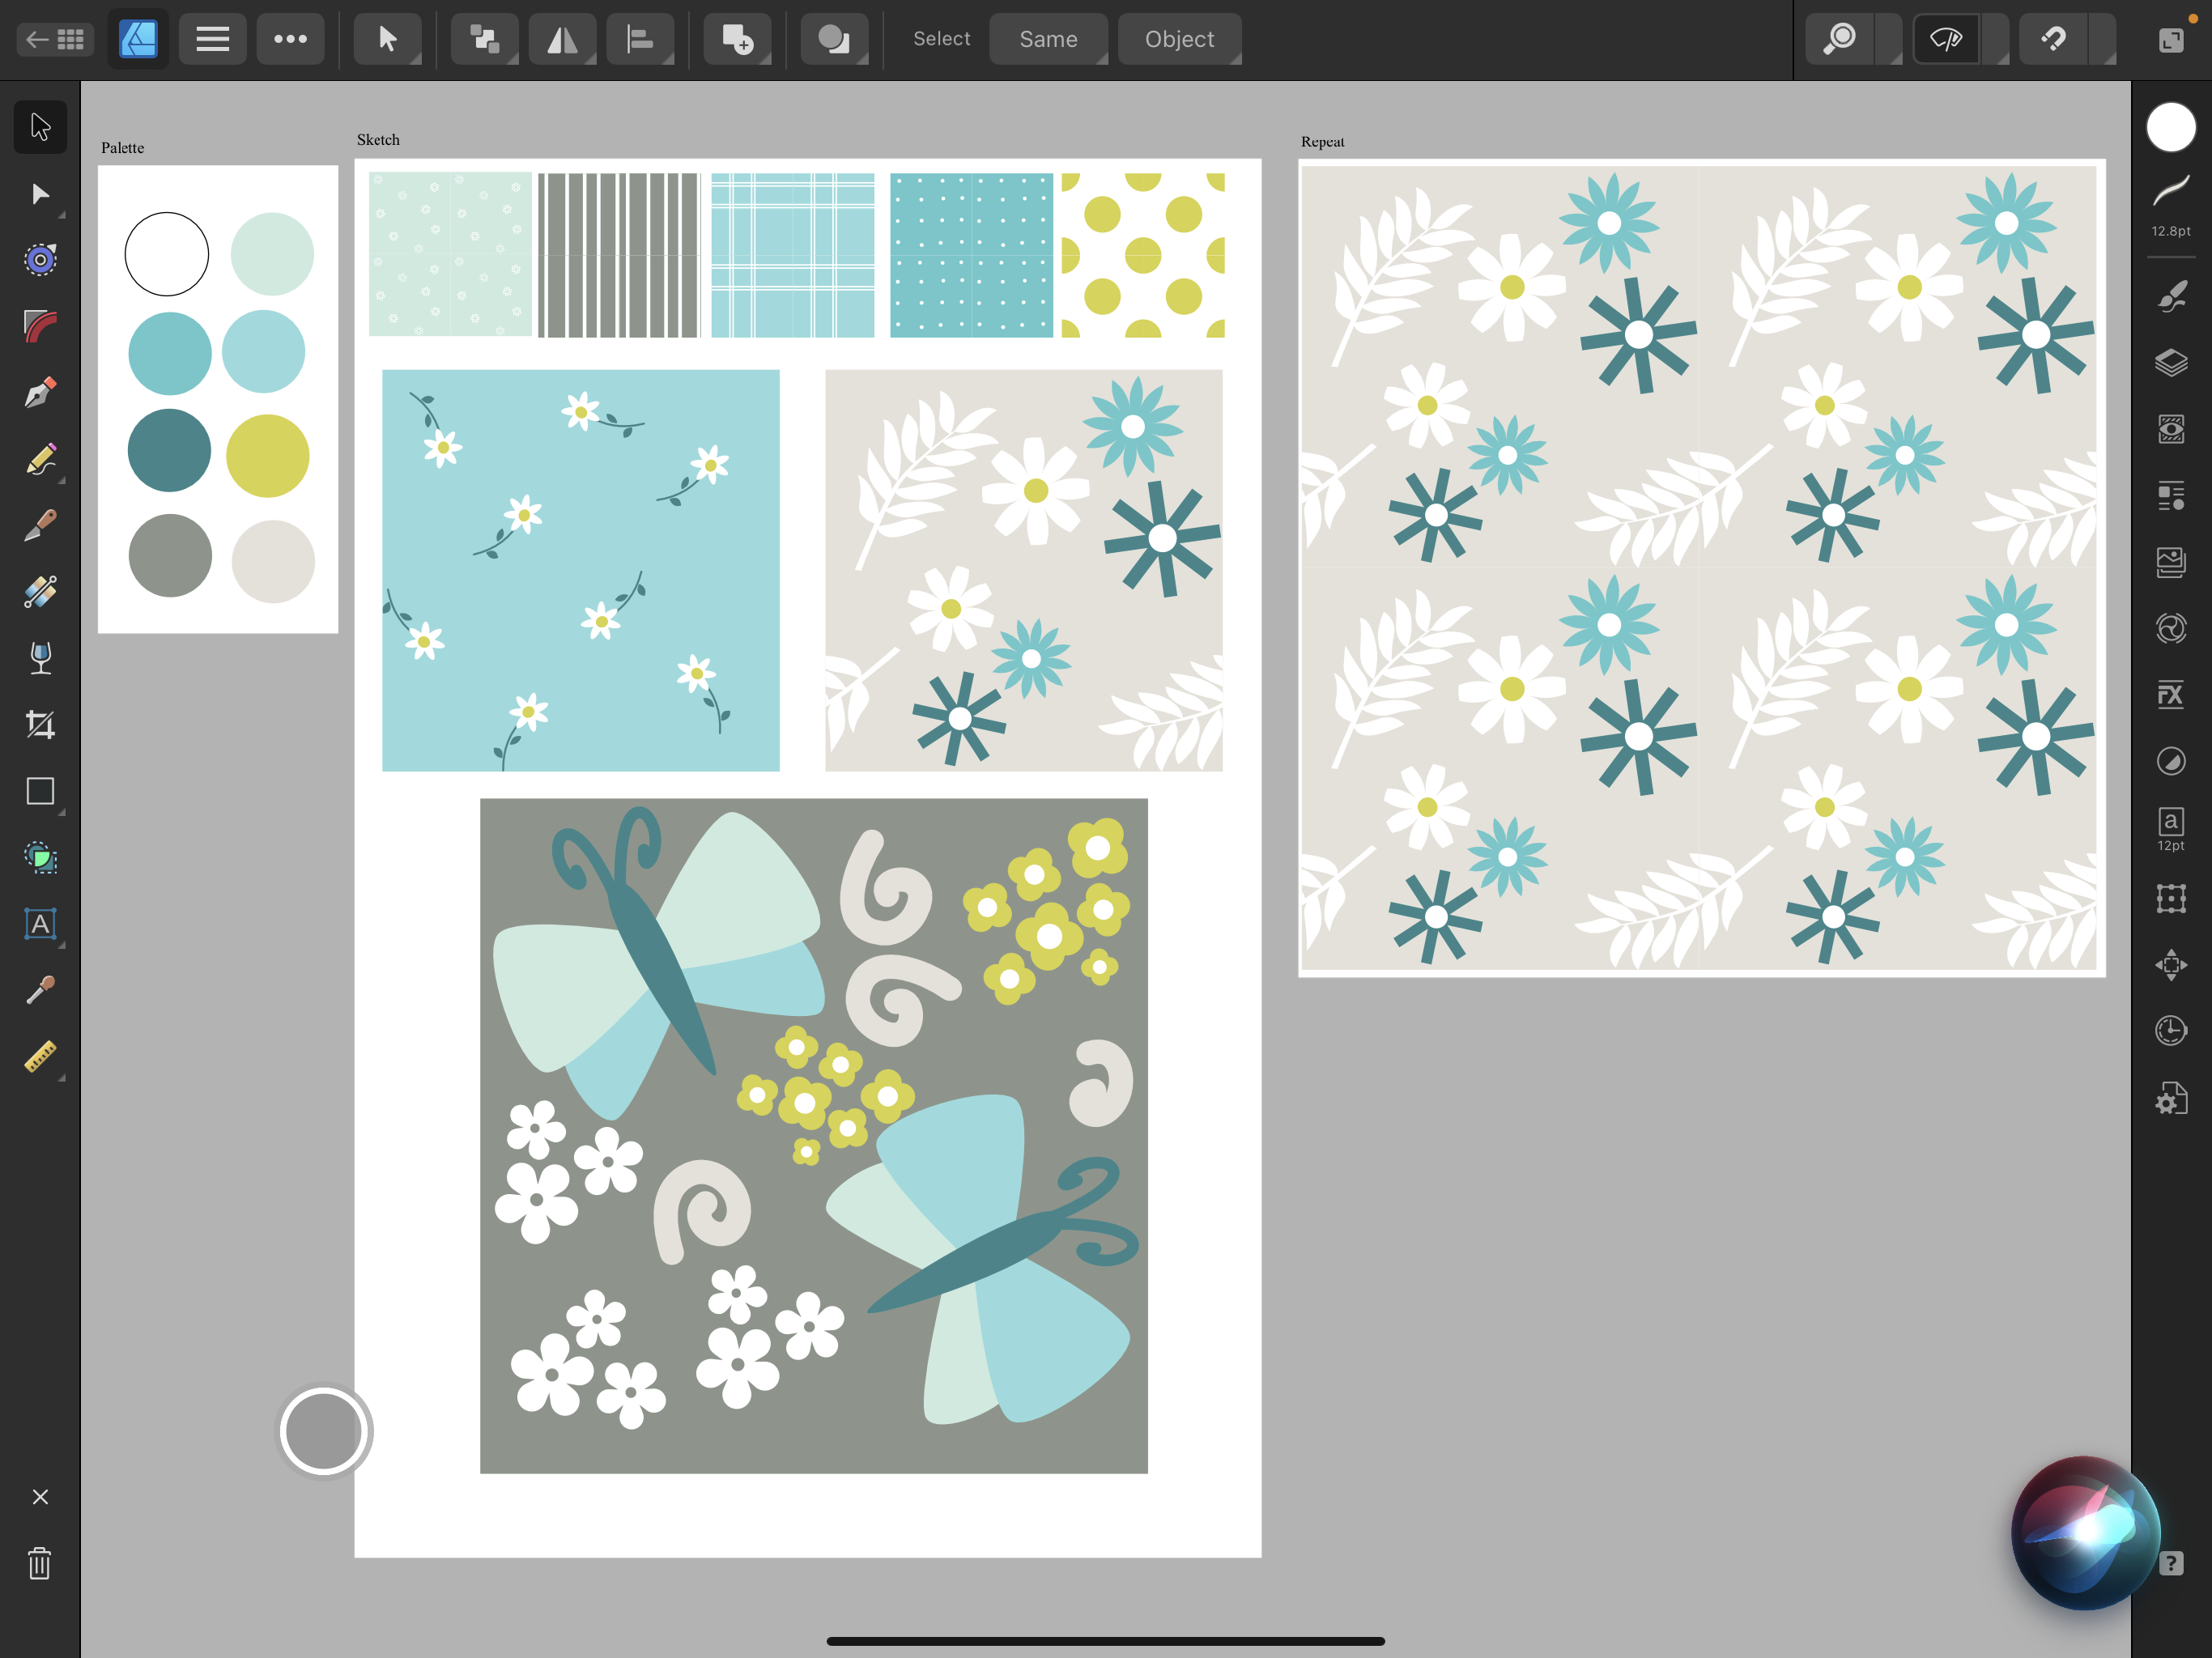
Task: Tap the Select Same button
Action: [1048, 39]
